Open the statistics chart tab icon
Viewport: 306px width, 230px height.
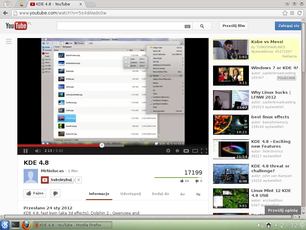point(182,194)
